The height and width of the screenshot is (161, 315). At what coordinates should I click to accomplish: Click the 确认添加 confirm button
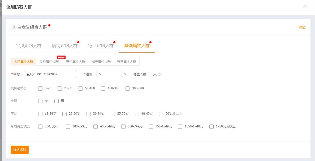19,150
